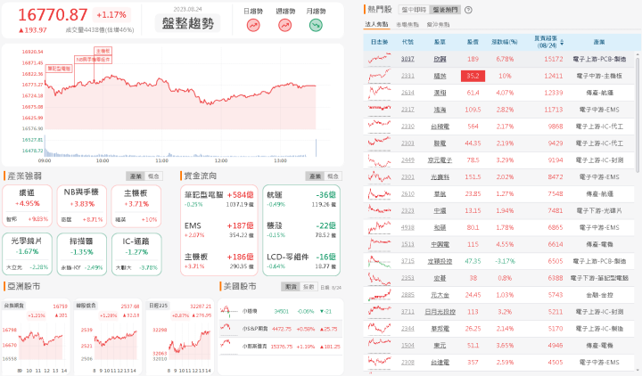Open the 當沖焦點 tab
This screenshot has height=376, width=642.
[438, 25]
